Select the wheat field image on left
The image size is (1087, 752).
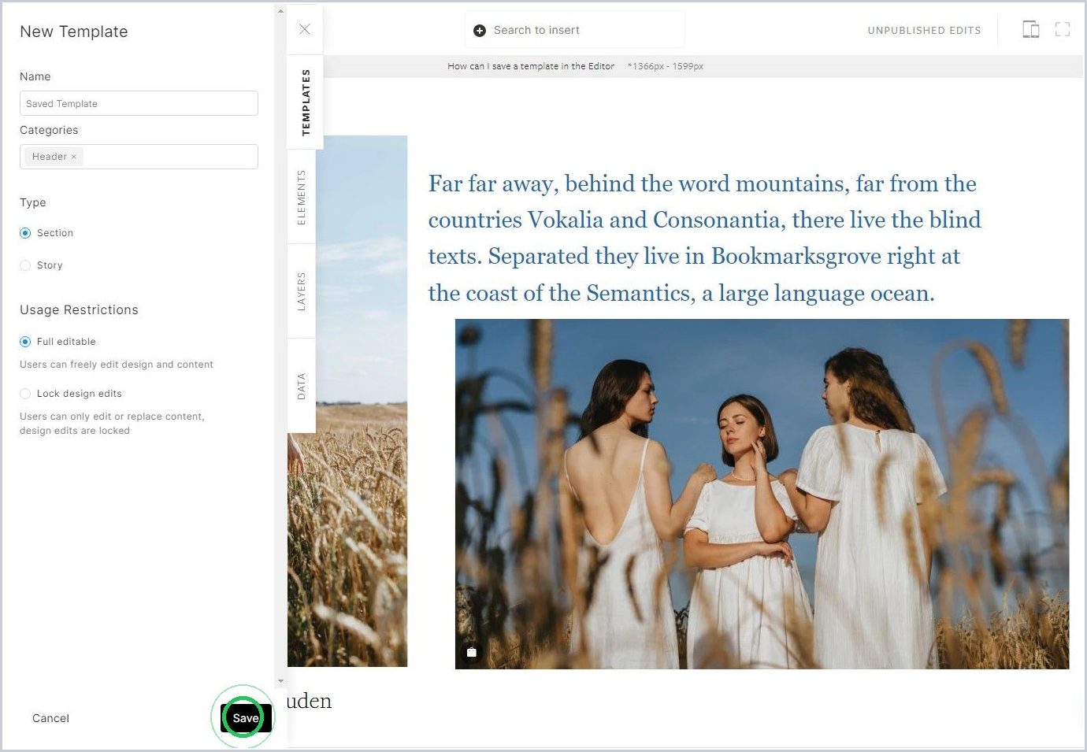coord(347,401)
